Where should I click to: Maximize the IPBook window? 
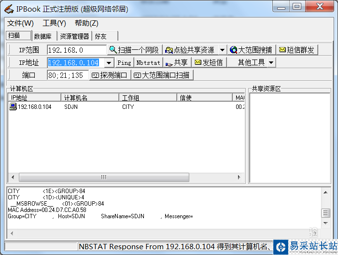pyautogui.click(x=297, y=6)
